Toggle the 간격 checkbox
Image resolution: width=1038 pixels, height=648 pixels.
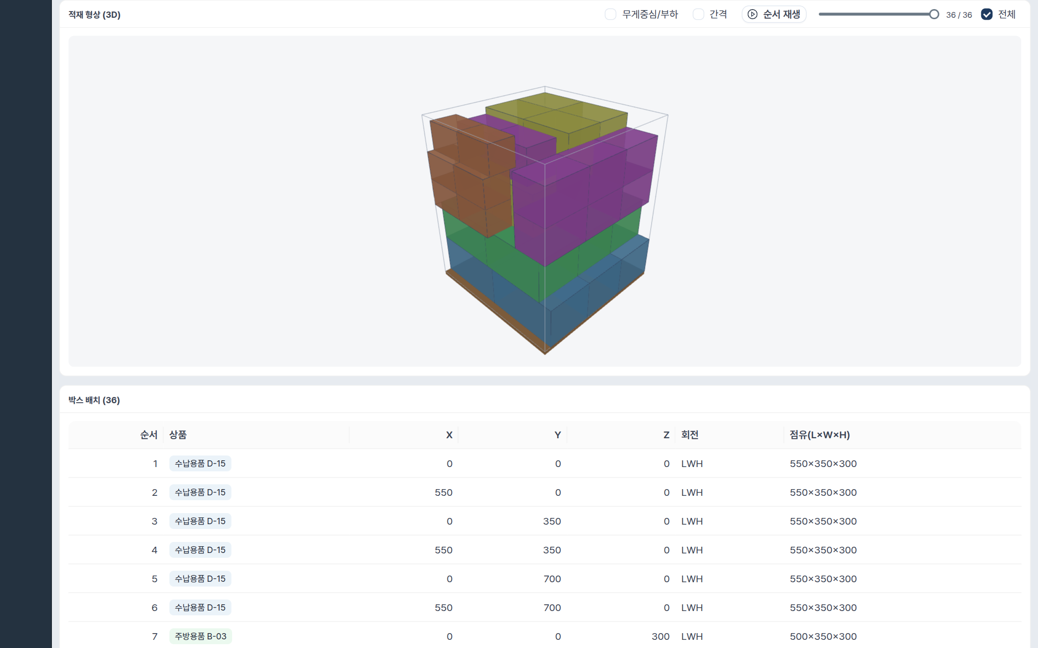tap(698, 14)
